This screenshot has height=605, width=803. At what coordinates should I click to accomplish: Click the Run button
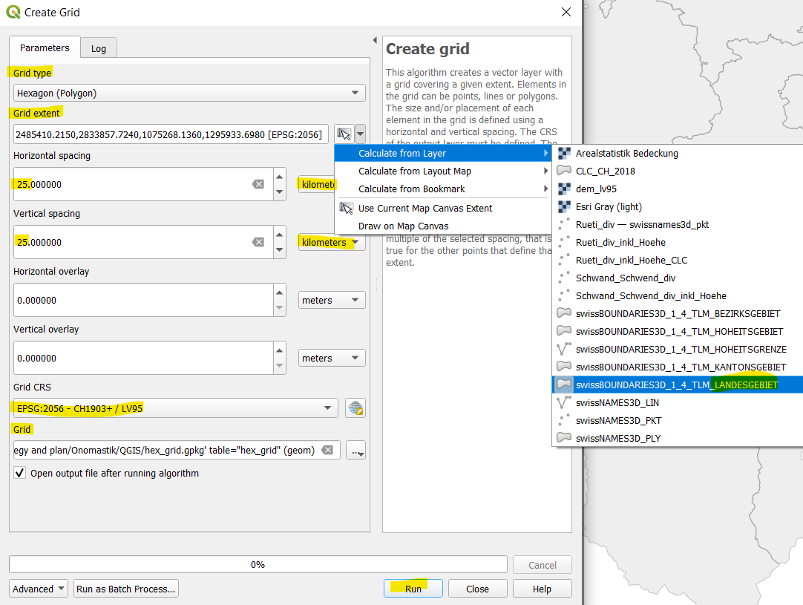pyautogui.click(x=413, y=589)
